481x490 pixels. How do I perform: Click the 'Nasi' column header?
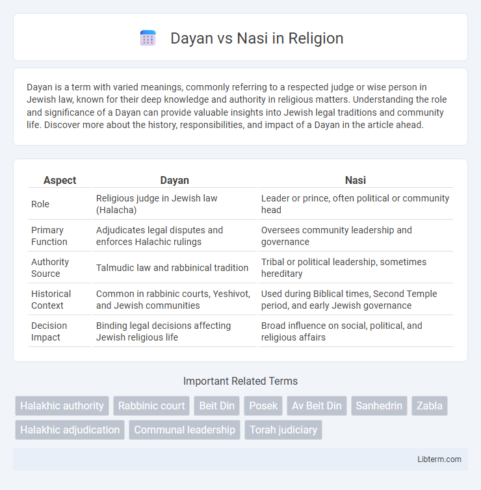tap(356, 180)
